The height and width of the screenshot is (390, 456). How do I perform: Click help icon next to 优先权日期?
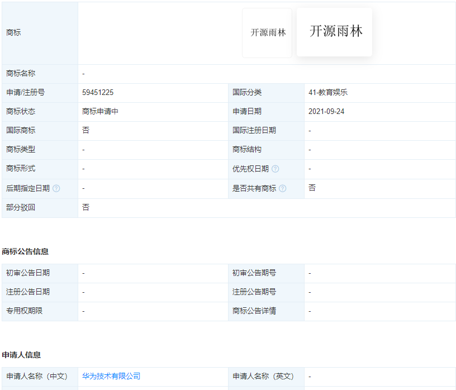tap(275, 169)
